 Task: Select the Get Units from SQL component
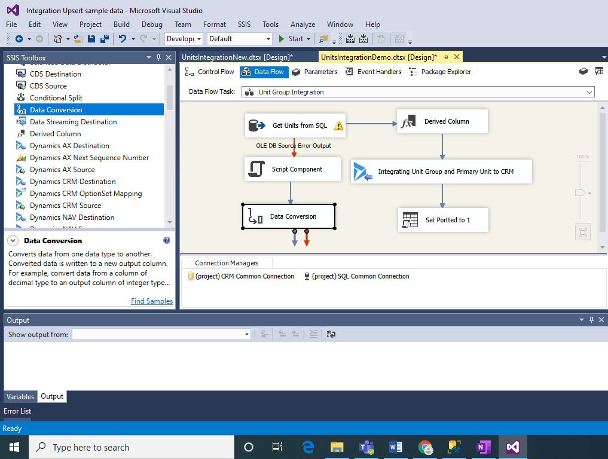point(295,126)
